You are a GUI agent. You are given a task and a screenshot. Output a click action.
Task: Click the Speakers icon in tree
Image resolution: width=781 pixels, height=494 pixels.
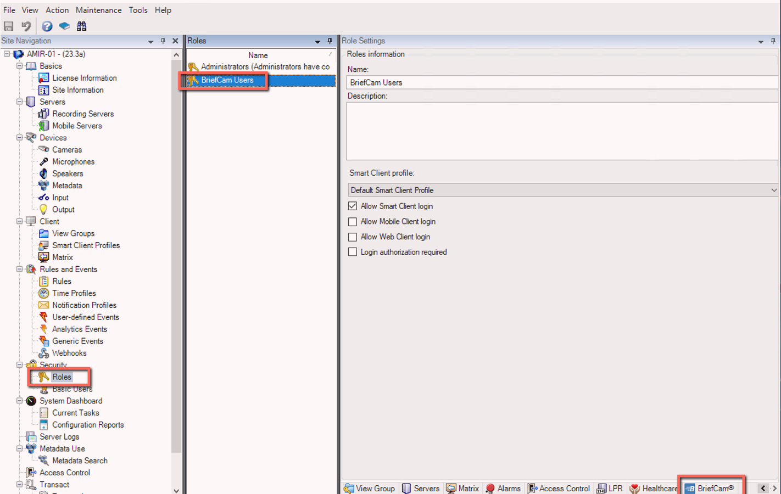click(43, 173)
